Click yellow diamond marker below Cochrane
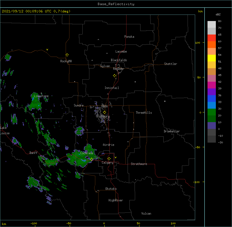Viewport: 232px width, 227px height. pos(92,159)
